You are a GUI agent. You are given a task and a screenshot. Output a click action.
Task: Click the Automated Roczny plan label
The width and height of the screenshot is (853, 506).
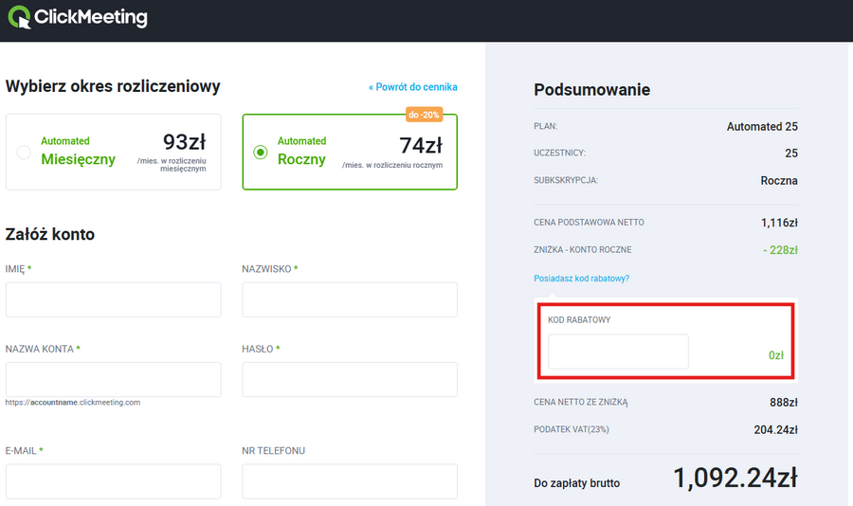pos(301,152)
